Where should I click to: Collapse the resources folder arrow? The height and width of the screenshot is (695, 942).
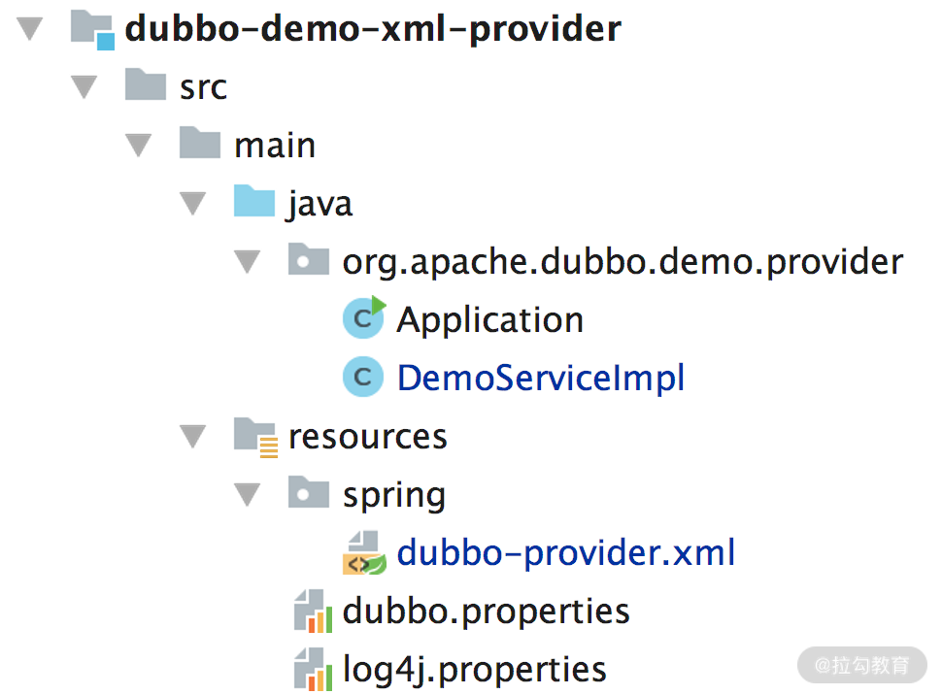coord(194,437)
